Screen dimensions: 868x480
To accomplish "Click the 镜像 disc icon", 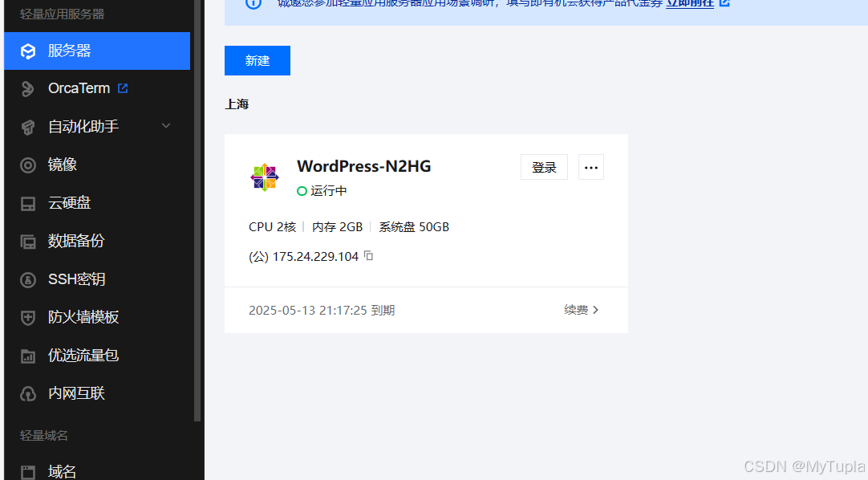I will [28, 165].
